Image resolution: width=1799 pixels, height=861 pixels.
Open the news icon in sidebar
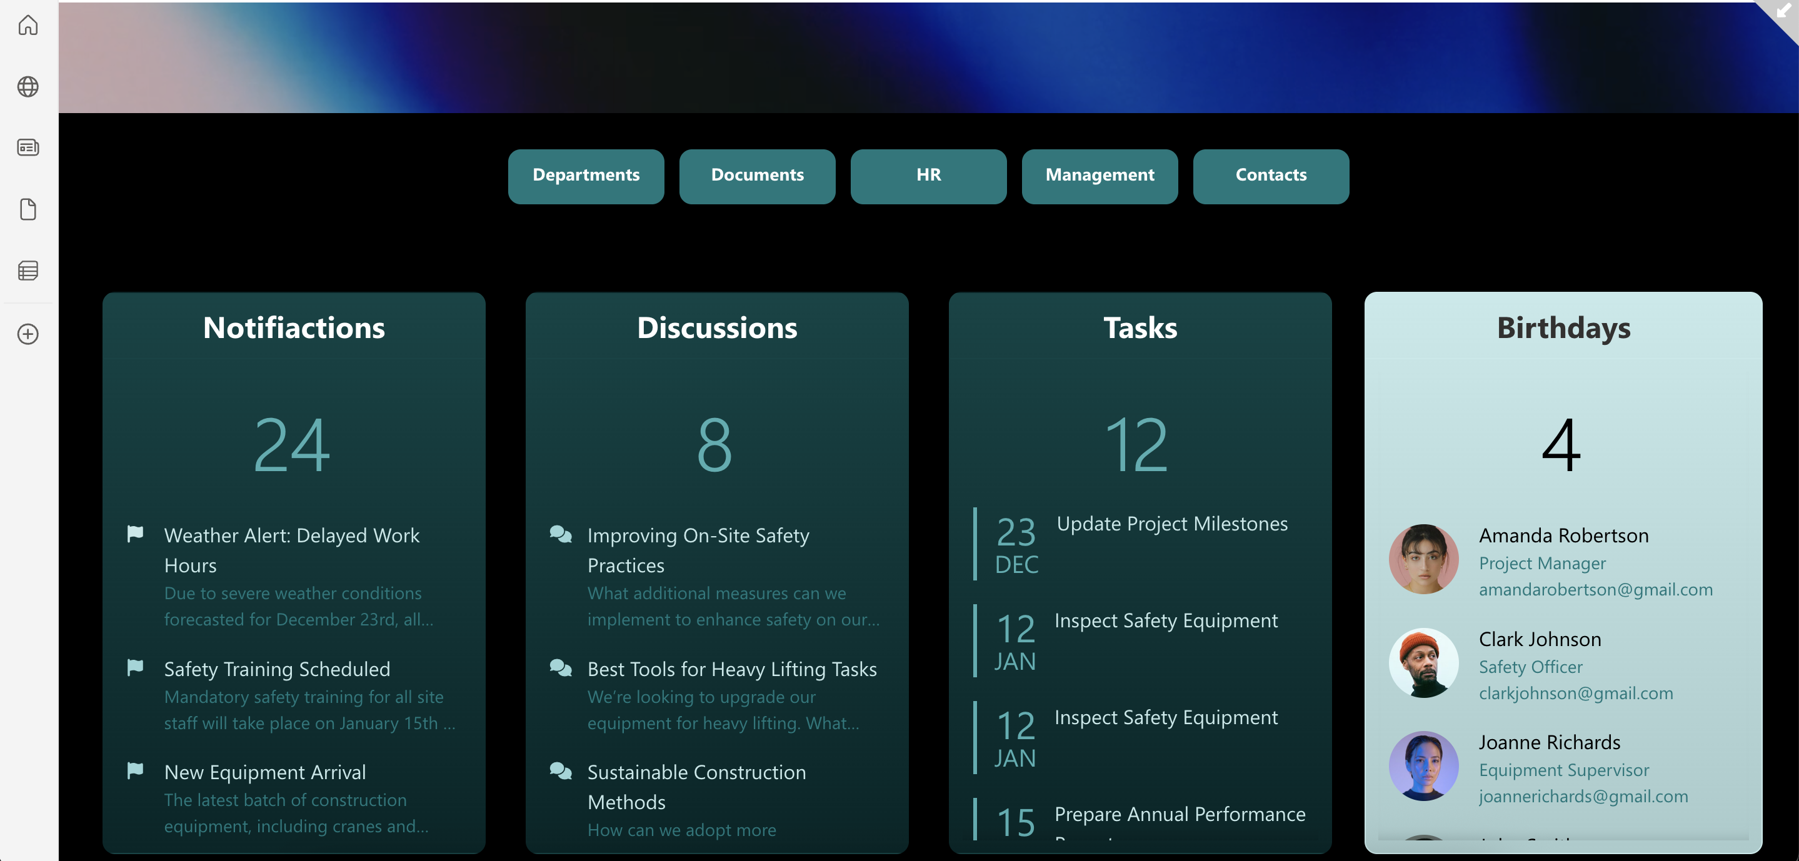pyautogui.click(x=28, y=147)
